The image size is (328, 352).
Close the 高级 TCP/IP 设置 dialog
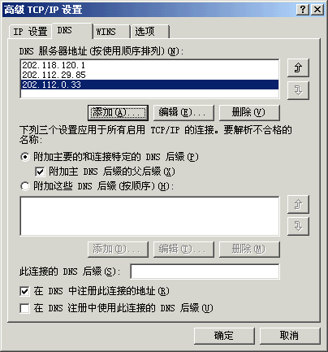317,10
